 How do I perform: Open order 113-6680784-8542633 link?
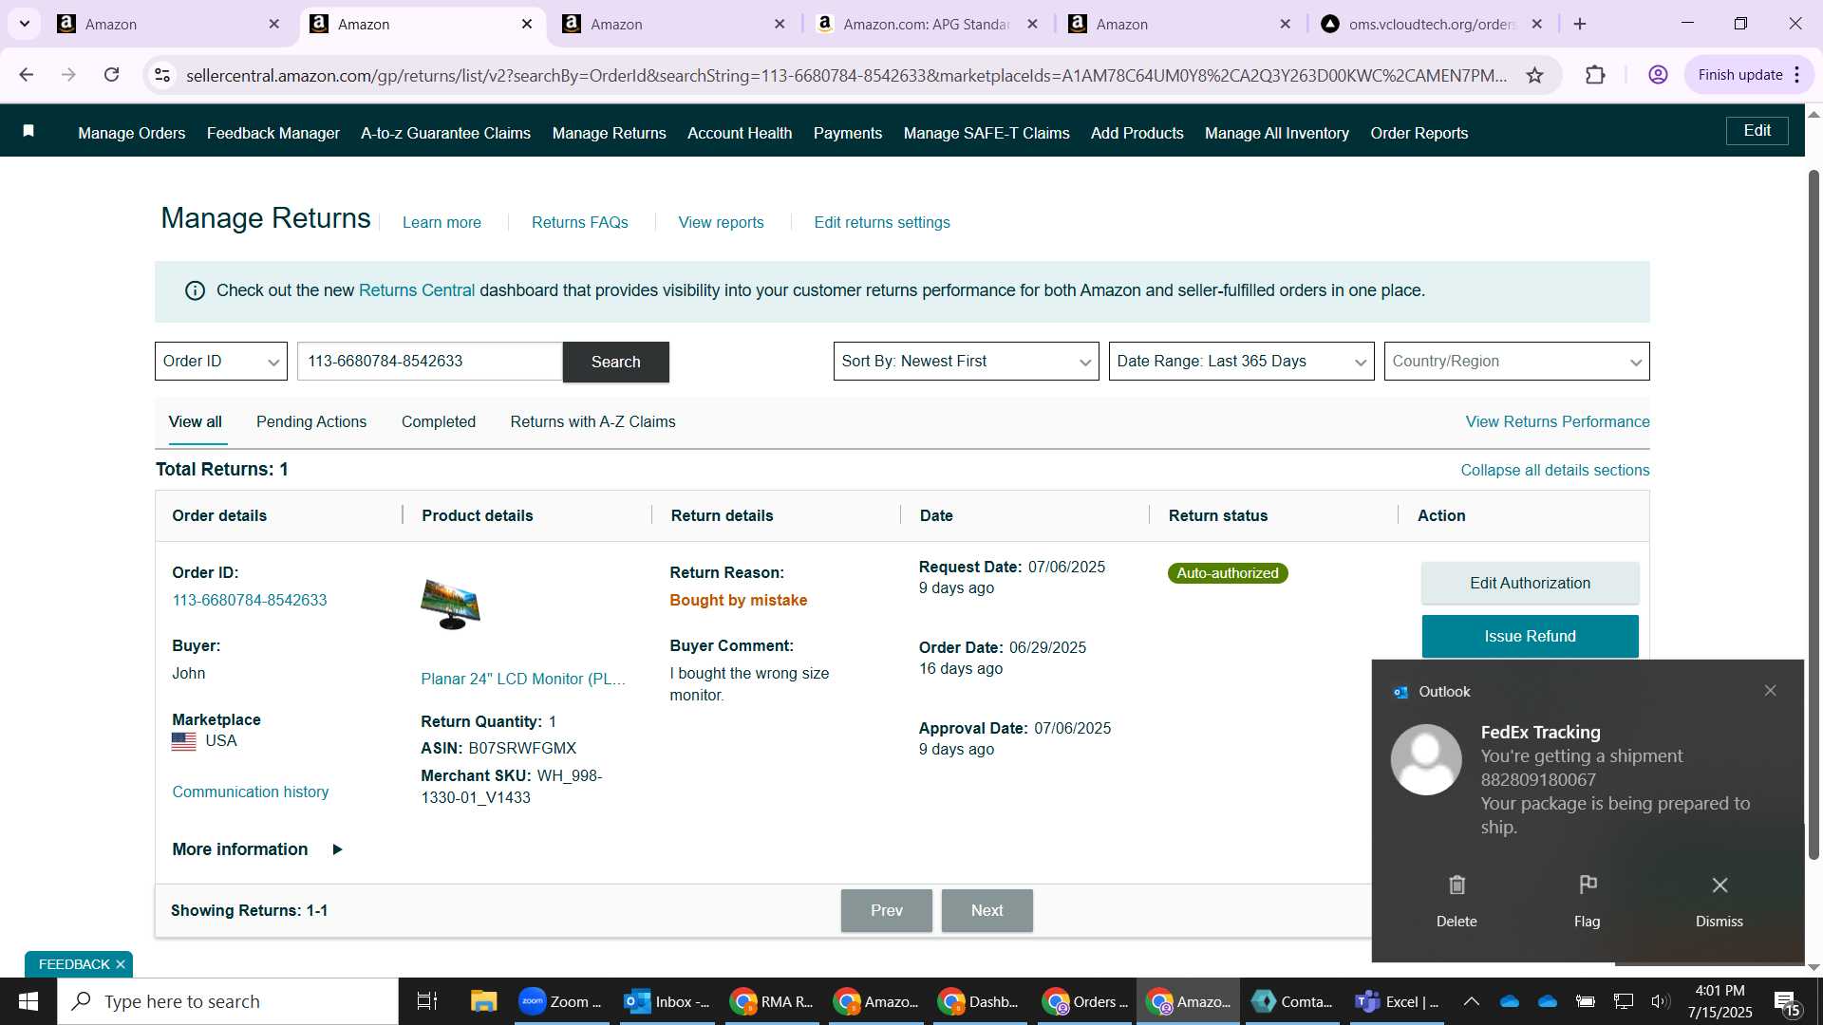(x=249, y=601)
